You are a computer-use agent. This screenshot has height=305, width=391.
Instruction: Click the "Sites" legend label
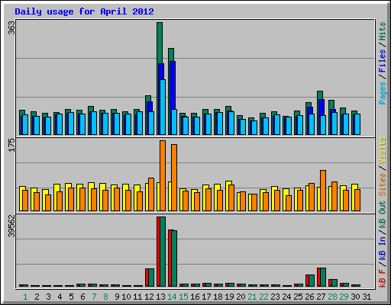[382, 185]
